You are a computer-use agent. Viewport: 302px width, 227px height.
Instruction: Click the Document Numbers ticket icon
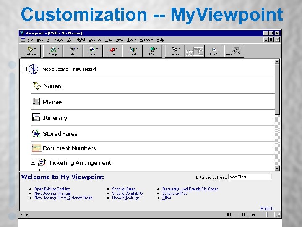click(x=36, y=148)
